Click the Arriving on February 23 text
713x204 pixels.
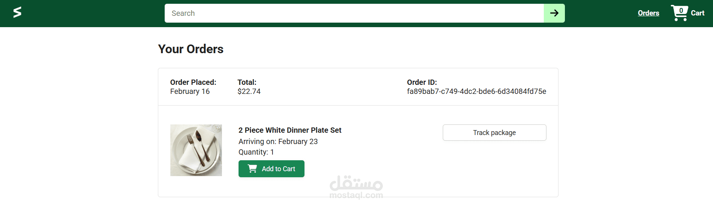(278, 141)
